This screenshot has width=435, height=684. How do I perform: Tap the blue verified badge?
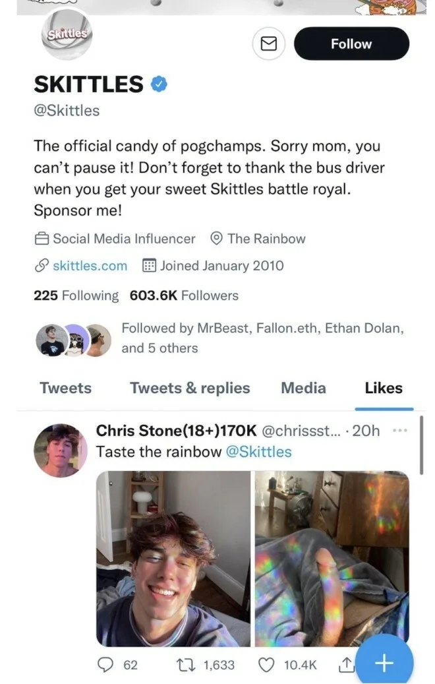[x=158, y=84]
